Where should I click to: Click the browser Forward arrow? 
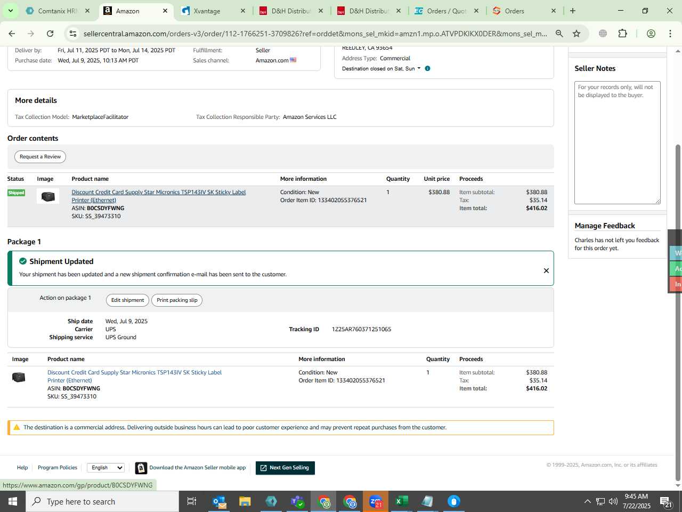point(31,34)
